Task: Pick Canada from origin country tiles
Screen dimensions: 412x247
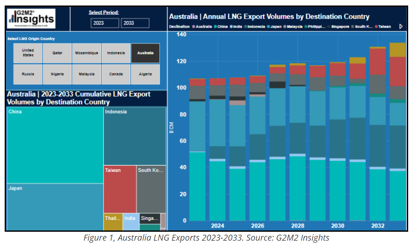Action: (116, 74)
